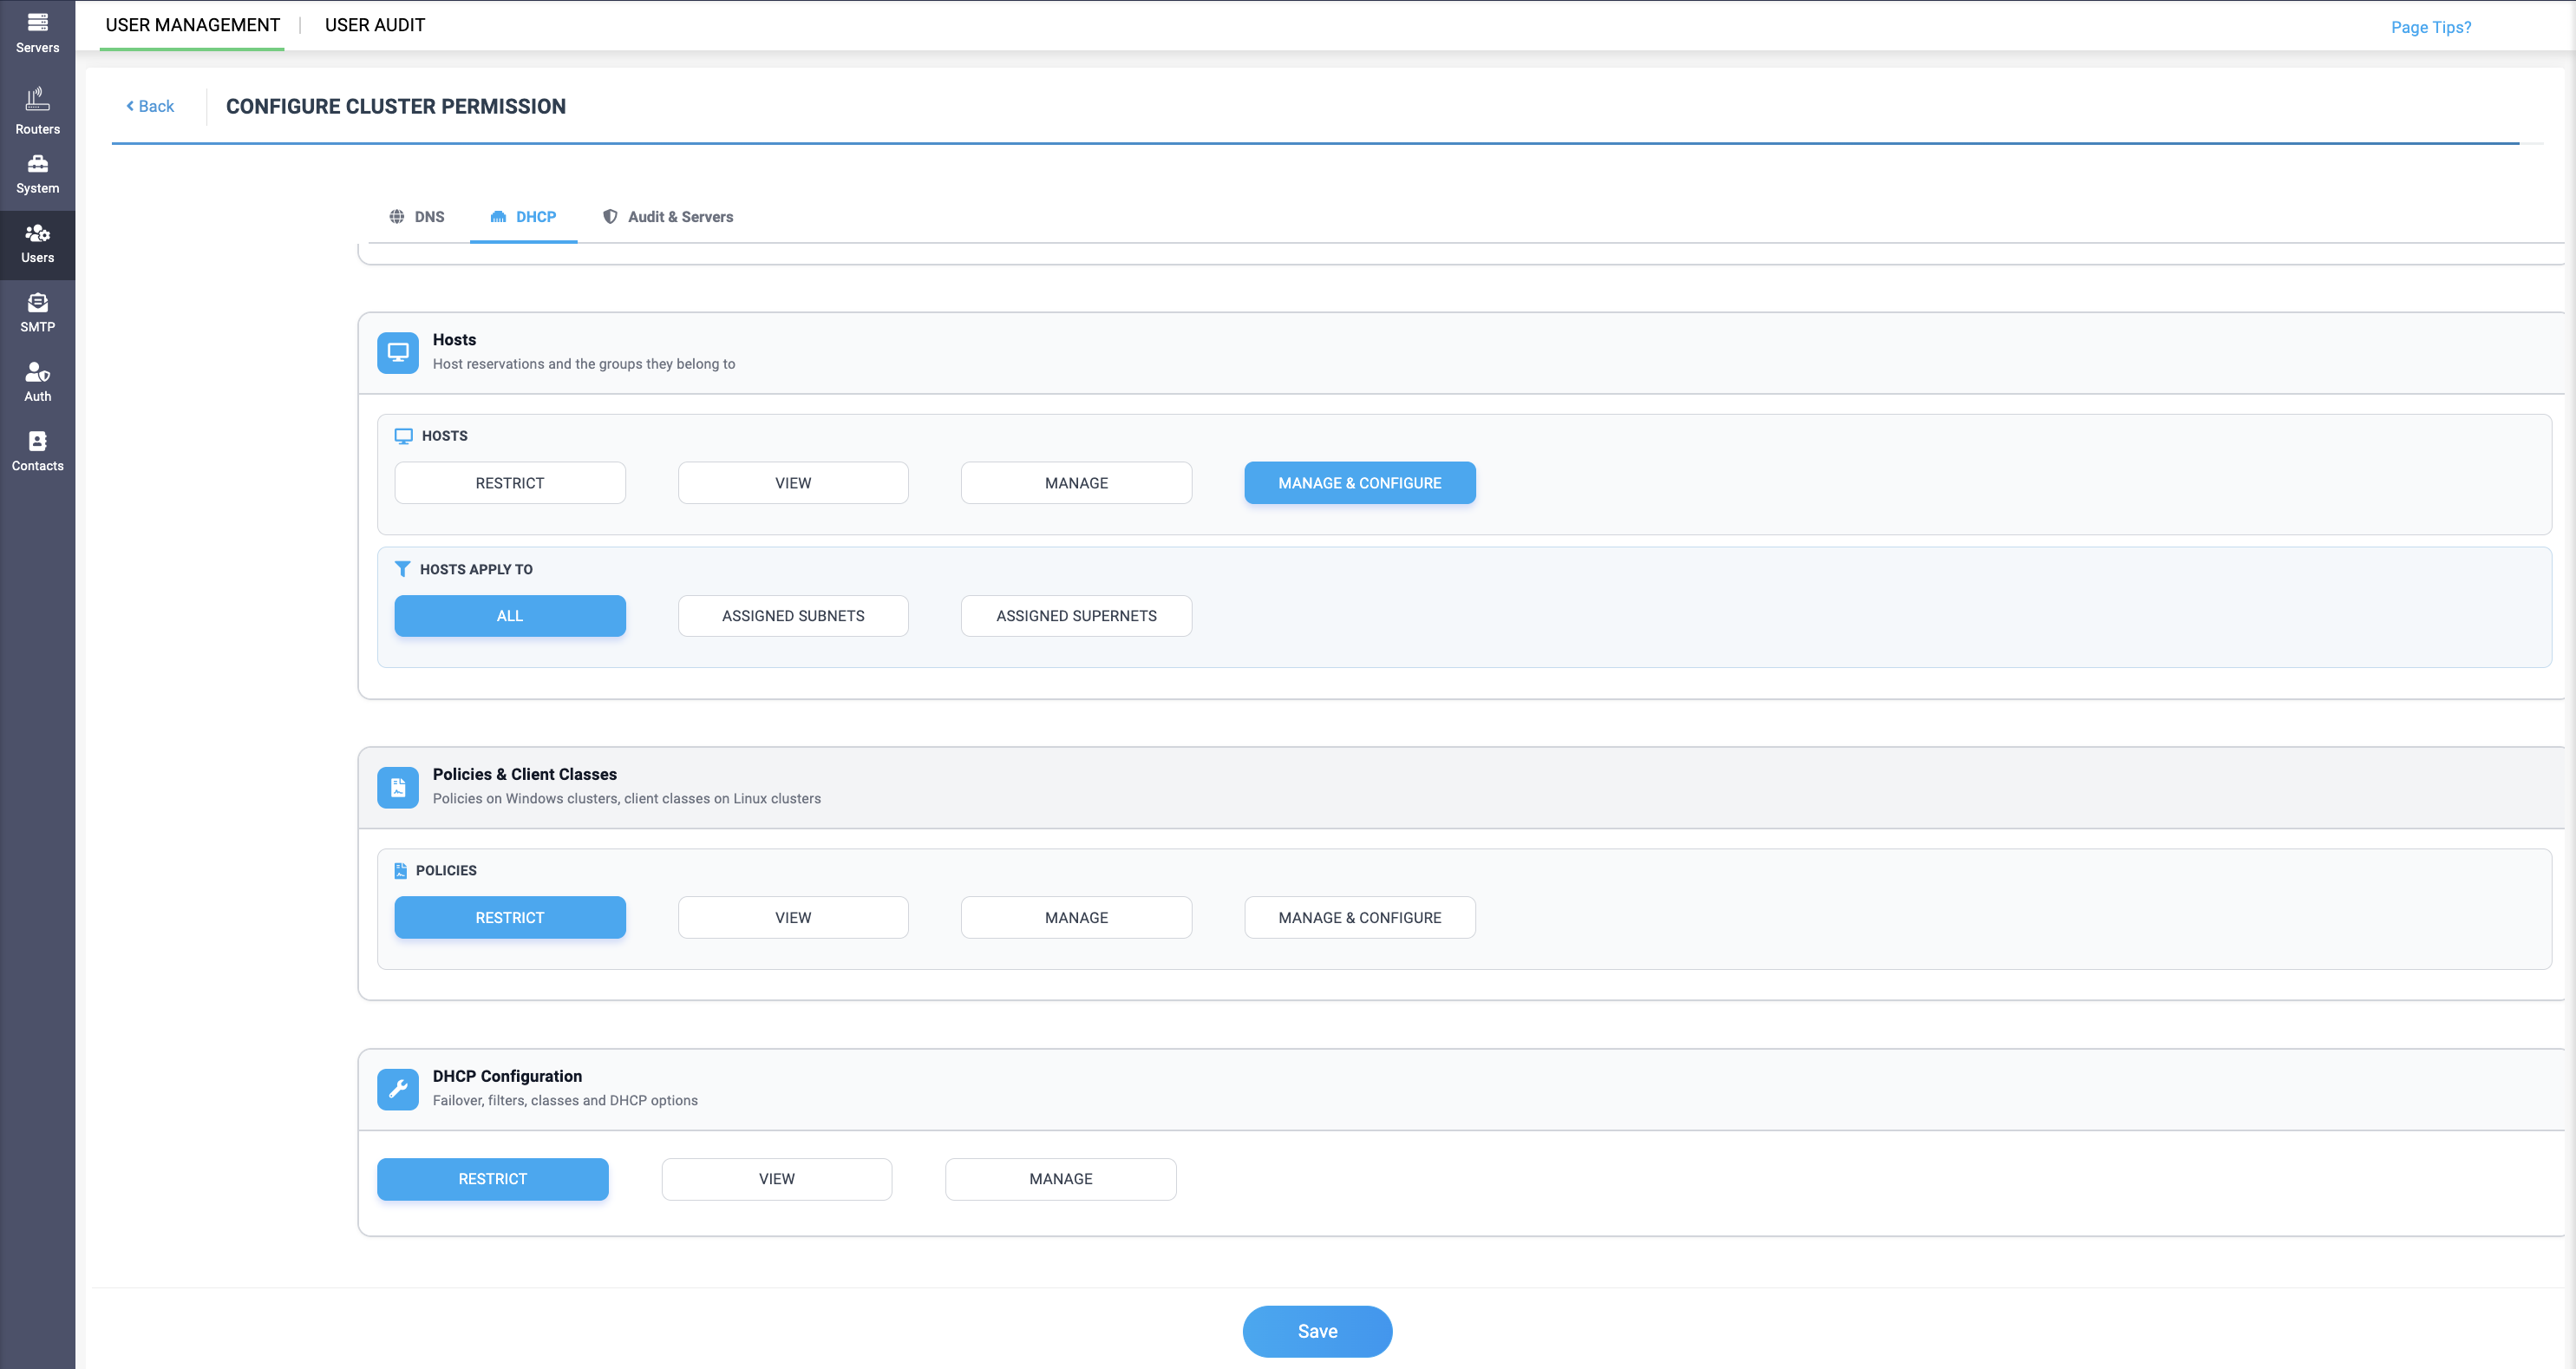This screenshot has height=1369, width=2576.
Task: Open the Page Tips link
Action: 2430,27
